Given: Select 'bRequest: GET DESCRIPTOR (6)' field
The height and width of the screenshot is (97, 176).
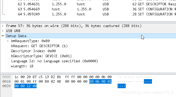Looking at the screenshot, I should pos(39,46).
